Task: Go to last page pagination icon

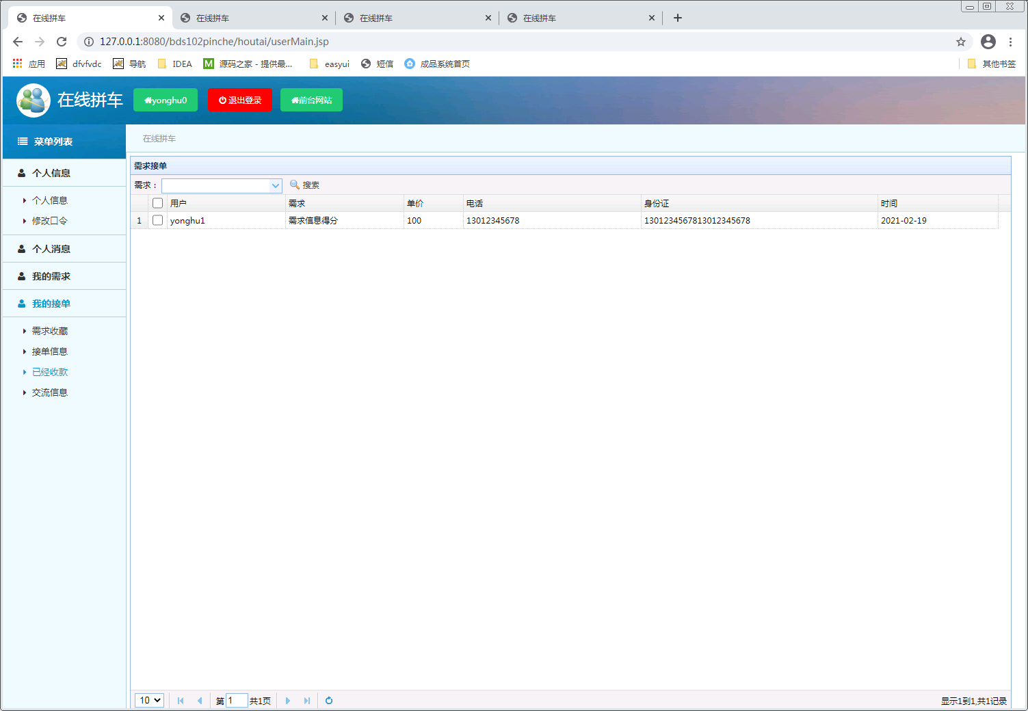Action: tap(307, 701)
